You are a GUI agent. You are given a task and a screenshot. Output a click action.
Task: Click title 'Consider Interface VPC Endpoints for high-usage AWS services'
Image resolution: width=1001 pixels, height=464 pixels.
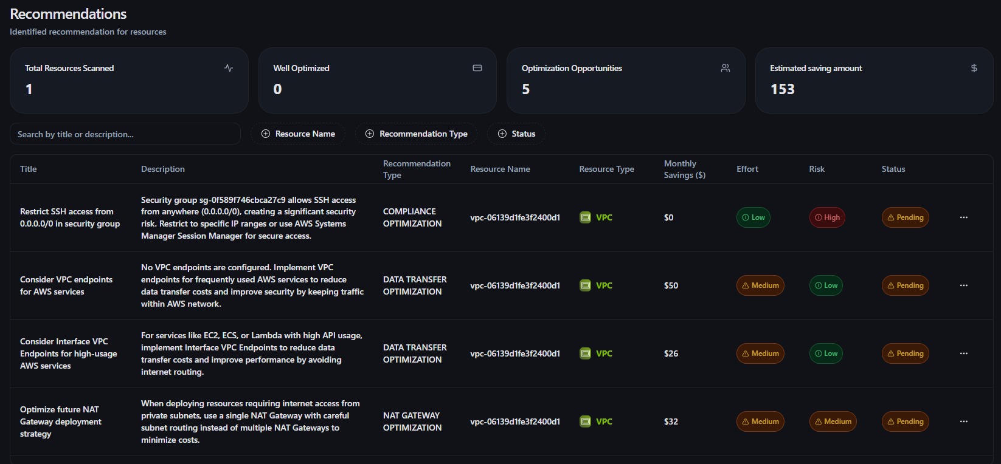[69, 353]
